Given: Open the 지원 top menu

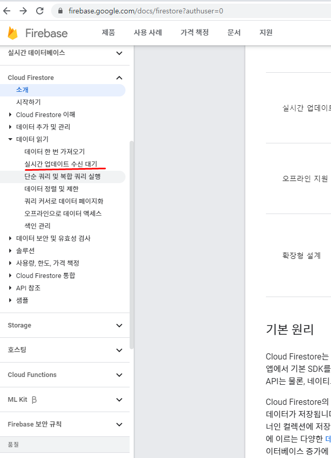Looking at the screenshot, I should point(266,32).
